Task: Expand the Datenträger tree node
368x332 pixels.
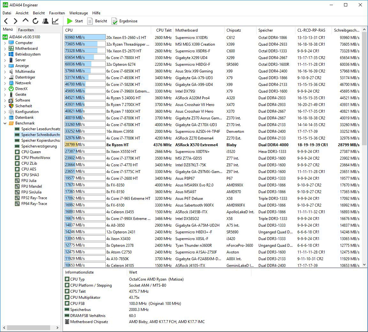Action: (x=5, y=77)
